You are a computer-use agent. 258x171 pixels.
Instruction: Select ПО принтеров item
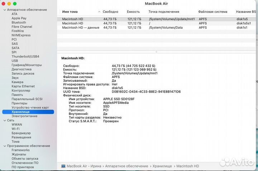pos(23,167)
